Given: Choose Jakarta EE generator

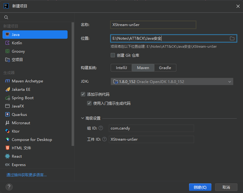Looking at the screenshot, I should pos(35,89).
